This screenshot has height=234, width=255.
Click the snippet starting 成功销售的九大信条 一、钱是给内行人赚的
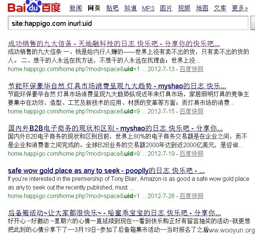129,56
